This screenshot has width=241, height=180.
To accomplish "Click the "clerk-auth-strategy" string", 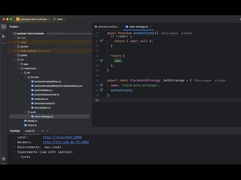I will 140,85.
